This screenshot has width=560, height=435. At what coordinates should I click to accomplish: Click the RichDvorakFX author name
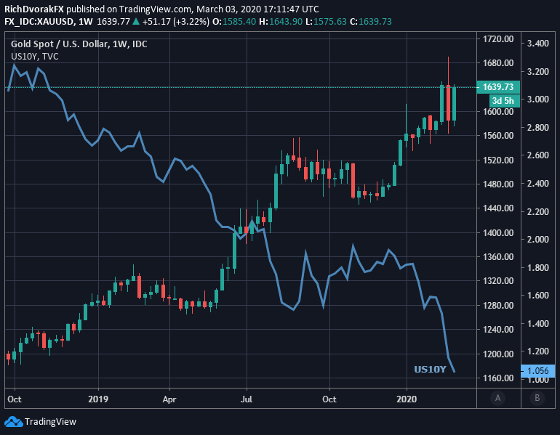pos(34,9)
